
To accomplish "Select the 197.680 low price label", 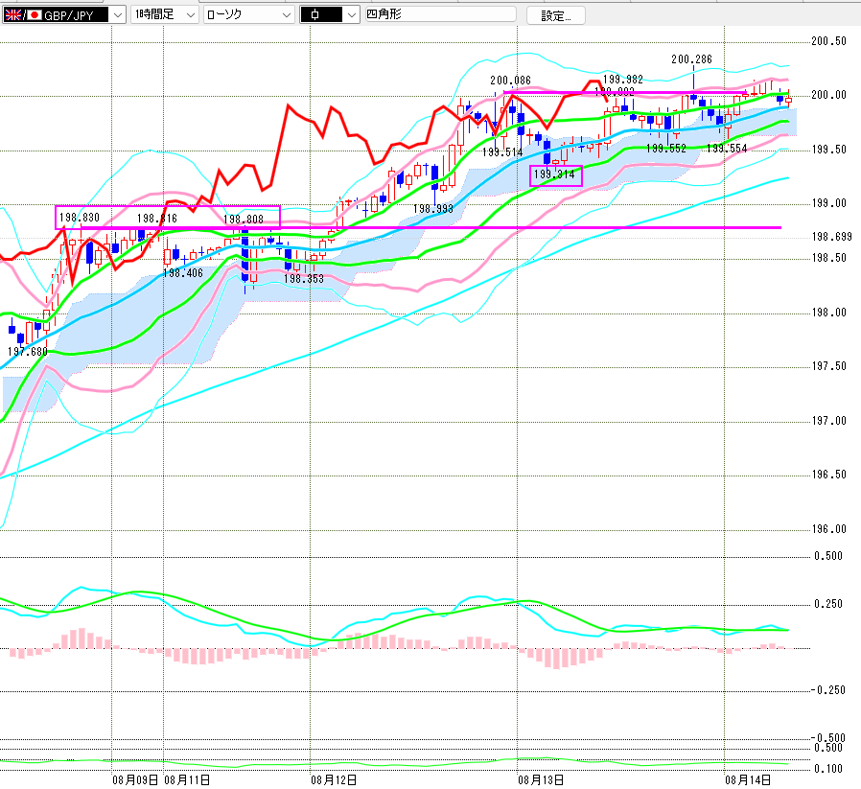I will coord(28,352).
